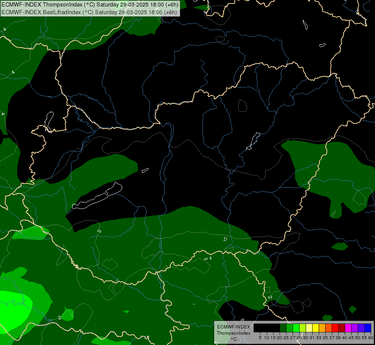Click the legend scale value 37
375x345 pixels.
(x=332, y=338)
